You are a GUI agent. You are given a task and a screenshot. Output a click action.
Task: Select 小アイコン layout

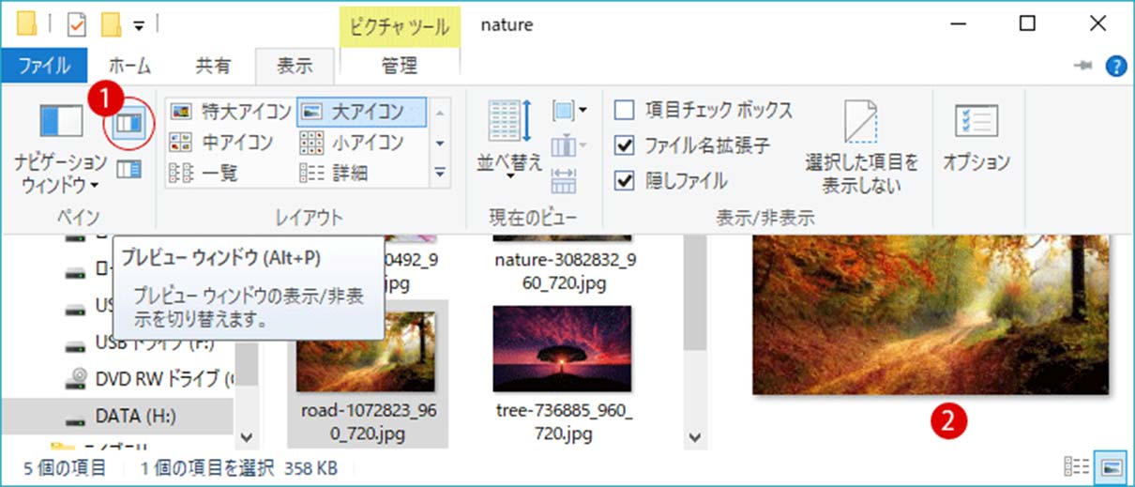point(352,143)
